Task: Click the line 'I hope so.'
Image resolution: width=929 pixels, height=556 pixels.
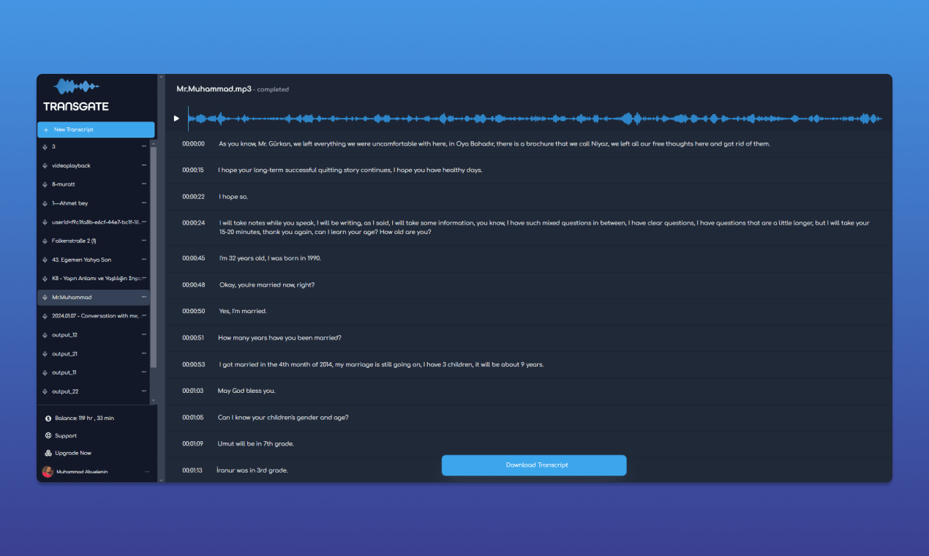Action: coord(233,197)
